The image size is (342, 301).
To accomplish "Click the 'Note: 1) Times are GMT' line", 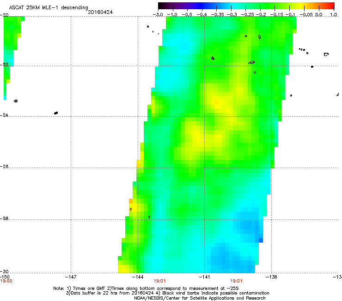I will [x=146, y=288].
